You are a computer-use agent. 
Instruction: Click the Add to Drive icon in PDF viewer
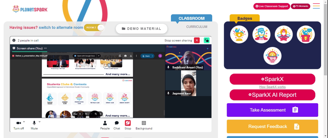pos(120,56)
